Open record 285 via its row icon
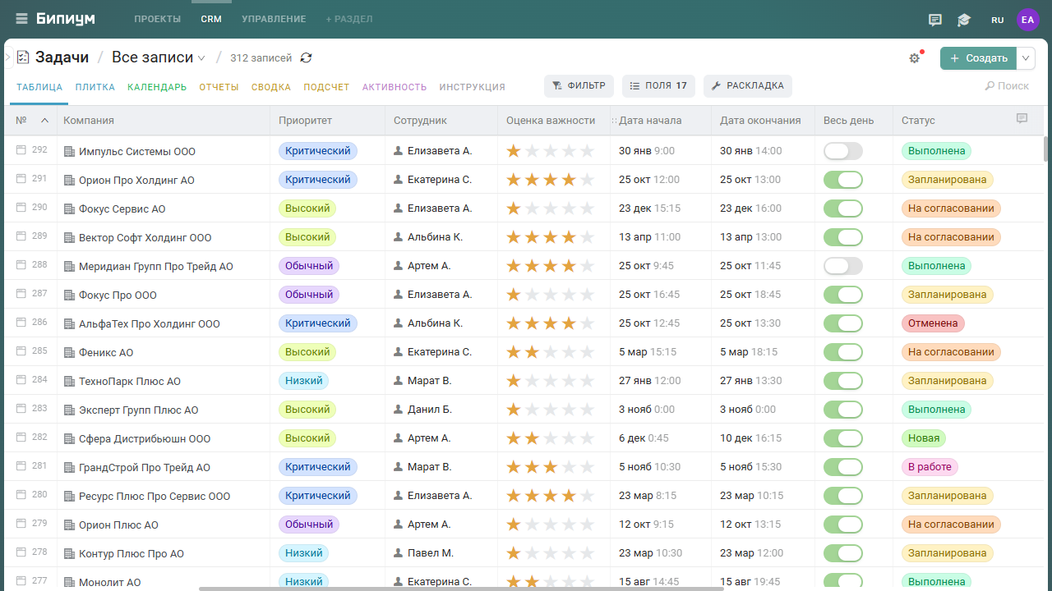The width and height of the screenshot is (1052, 591). pyautogui.click(x=21, y=351)
